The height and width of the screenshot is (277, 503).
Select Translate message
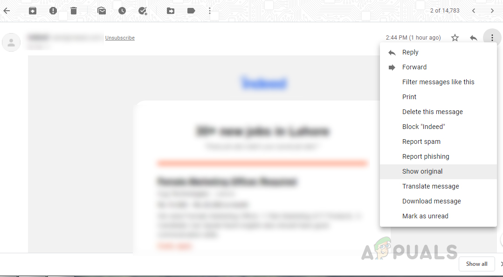[438, 186]
